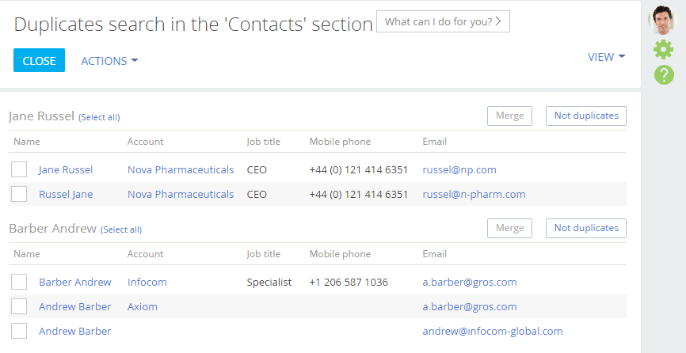The height and width of the screenshot is (353, 686).
Task: Click Select all for Barber Andrew group
Action: (x=121, y=230)
